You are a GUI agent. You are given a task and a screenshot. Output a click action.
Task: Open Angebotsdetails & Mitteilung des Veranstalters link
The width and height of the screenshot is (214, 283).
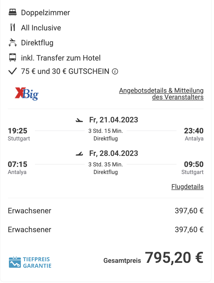[161, 94]
